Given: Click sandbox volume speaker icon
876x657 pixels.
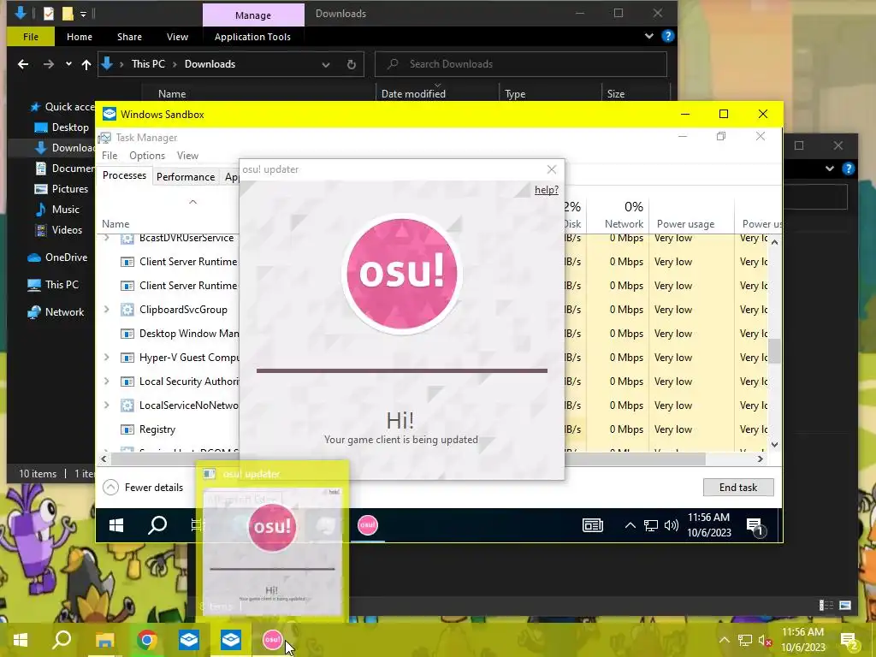Looking at the screenshot, I should coord(672,525).
